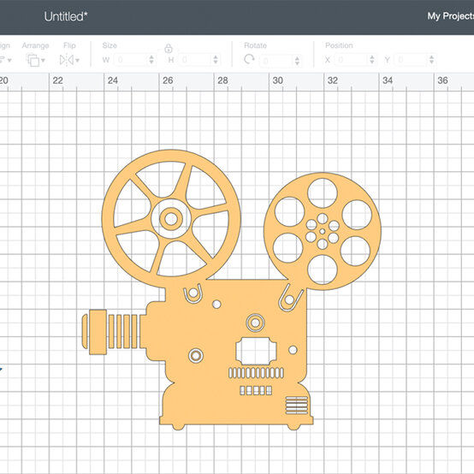Click the Rotate angle input field
Viewport: 474px width, 474px height.
[277, 61]
